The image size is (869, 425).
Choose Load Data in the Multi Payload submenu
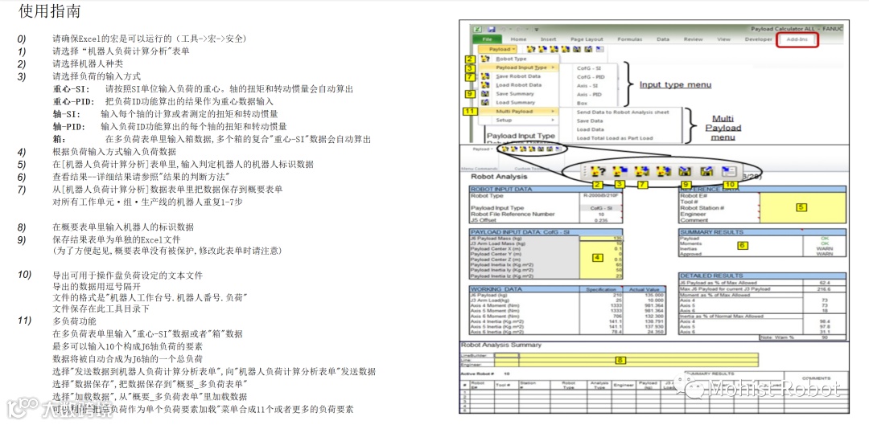click(x=590, y=129)
